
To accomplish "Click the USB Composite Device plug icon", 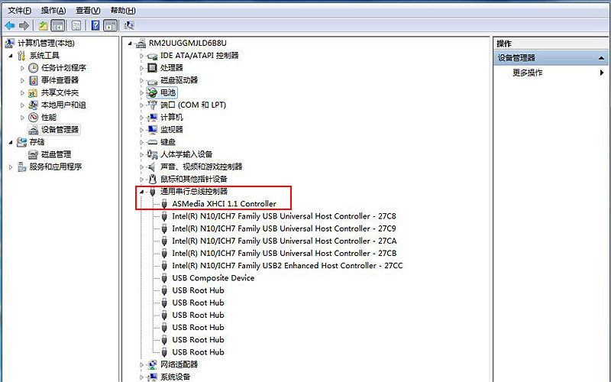I will point(164,278).
